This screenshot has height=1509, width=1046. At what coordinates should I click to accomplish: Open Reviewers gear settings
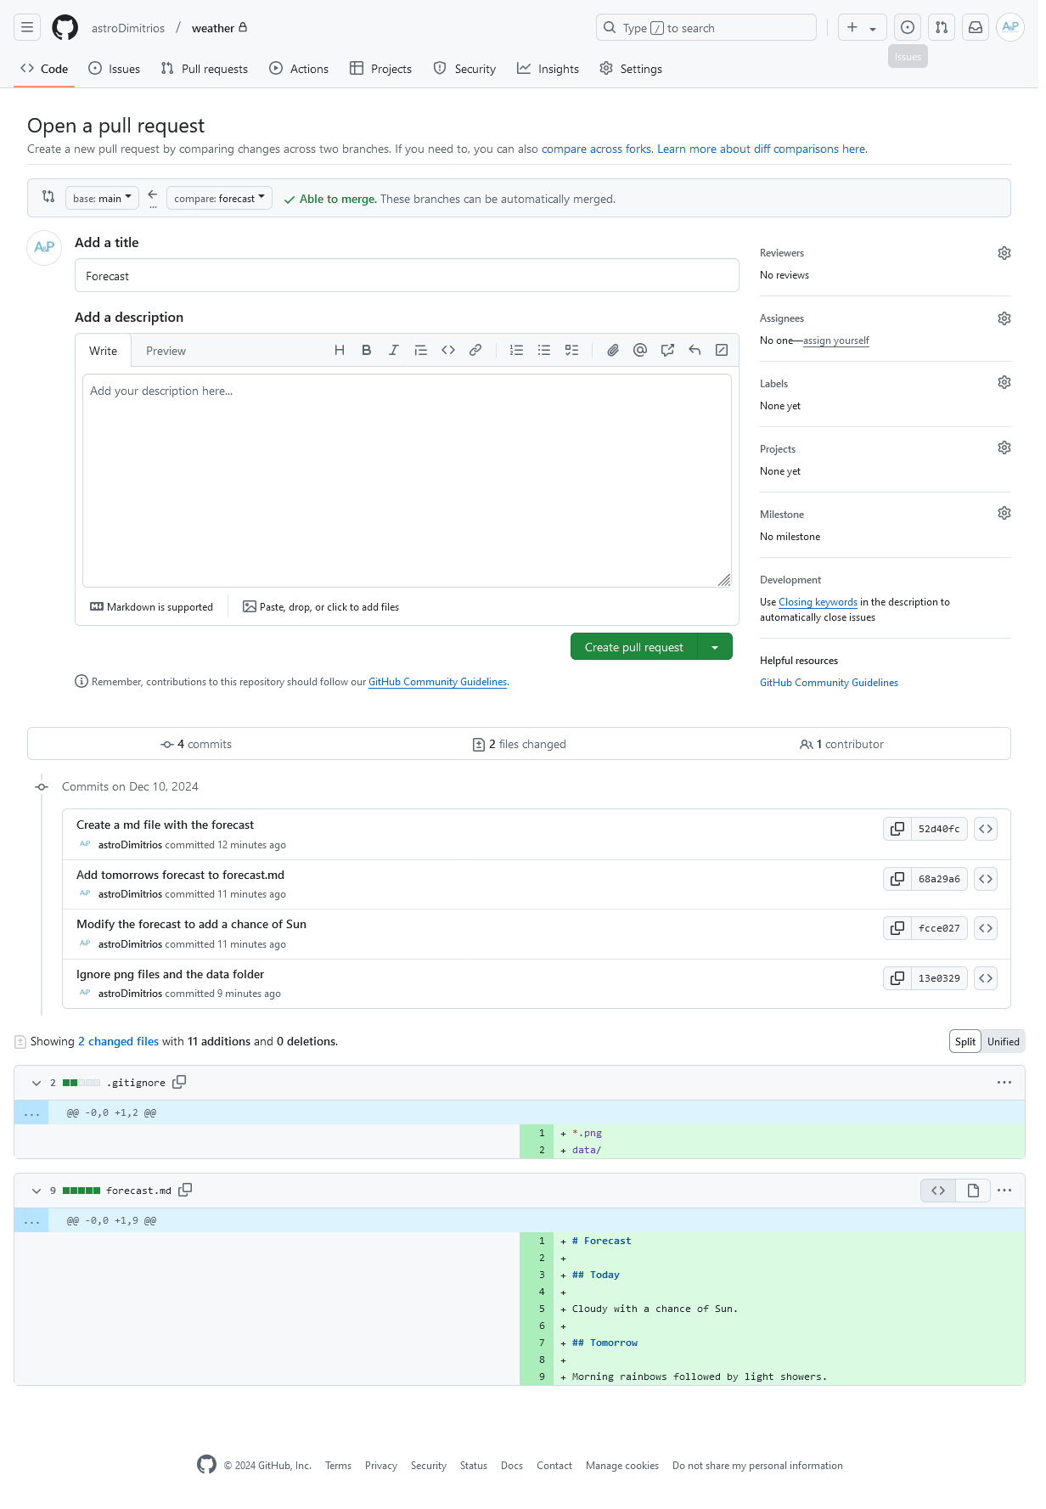tap(1004, 253)
